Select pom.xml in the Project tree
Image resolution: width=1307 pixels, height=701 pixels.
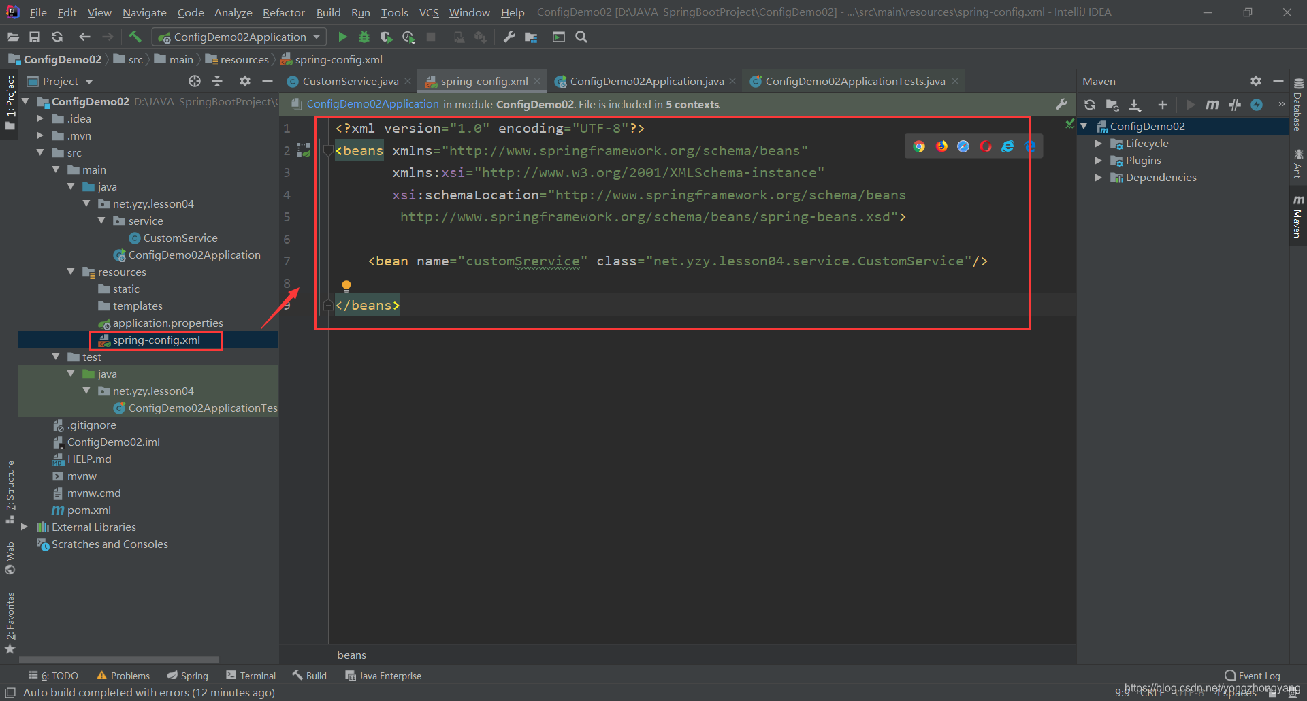tap(88, 510)
